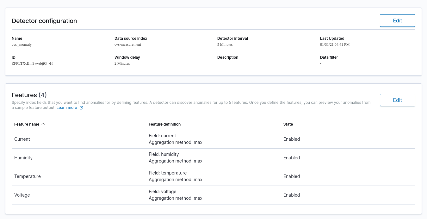Image resolution: width=427 pixels, height=219 pixels.
Task: Select the Humidity feature name
Action: coord(23,158)
